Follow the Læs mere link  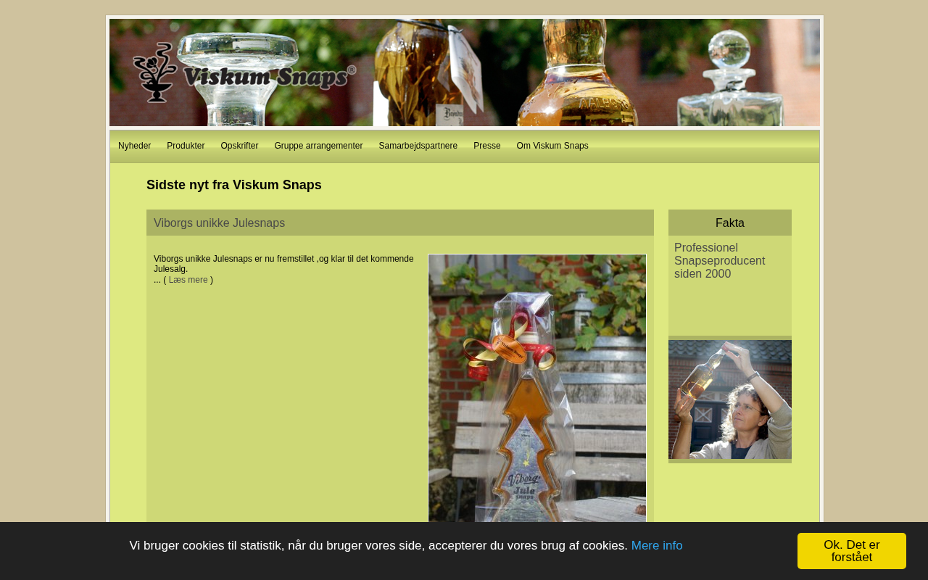(x=188, y=280)
